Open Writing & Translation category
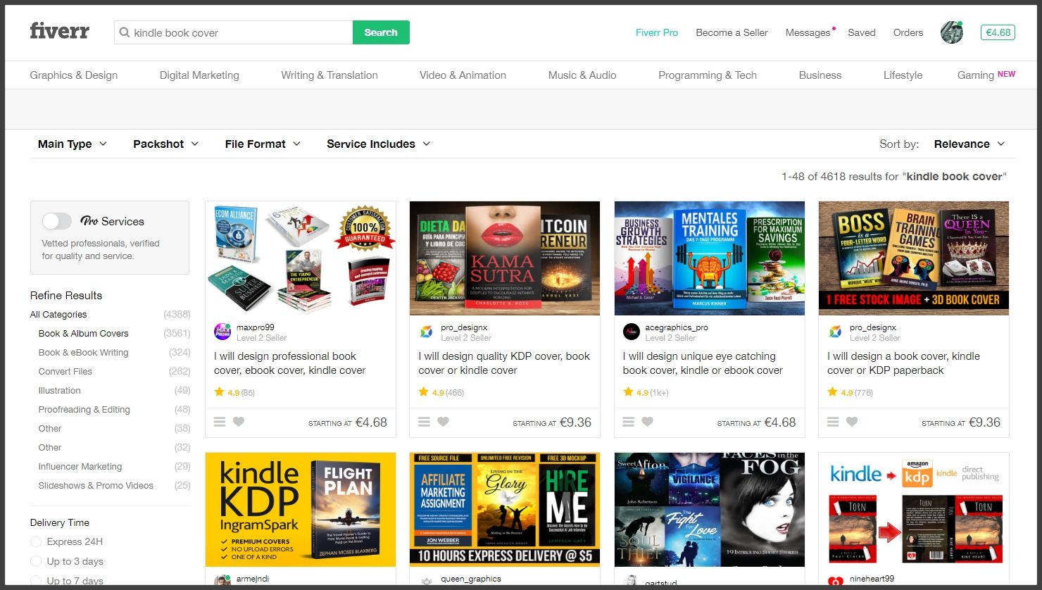Screen dimensions: 1042x590 (x=329, y=75)
